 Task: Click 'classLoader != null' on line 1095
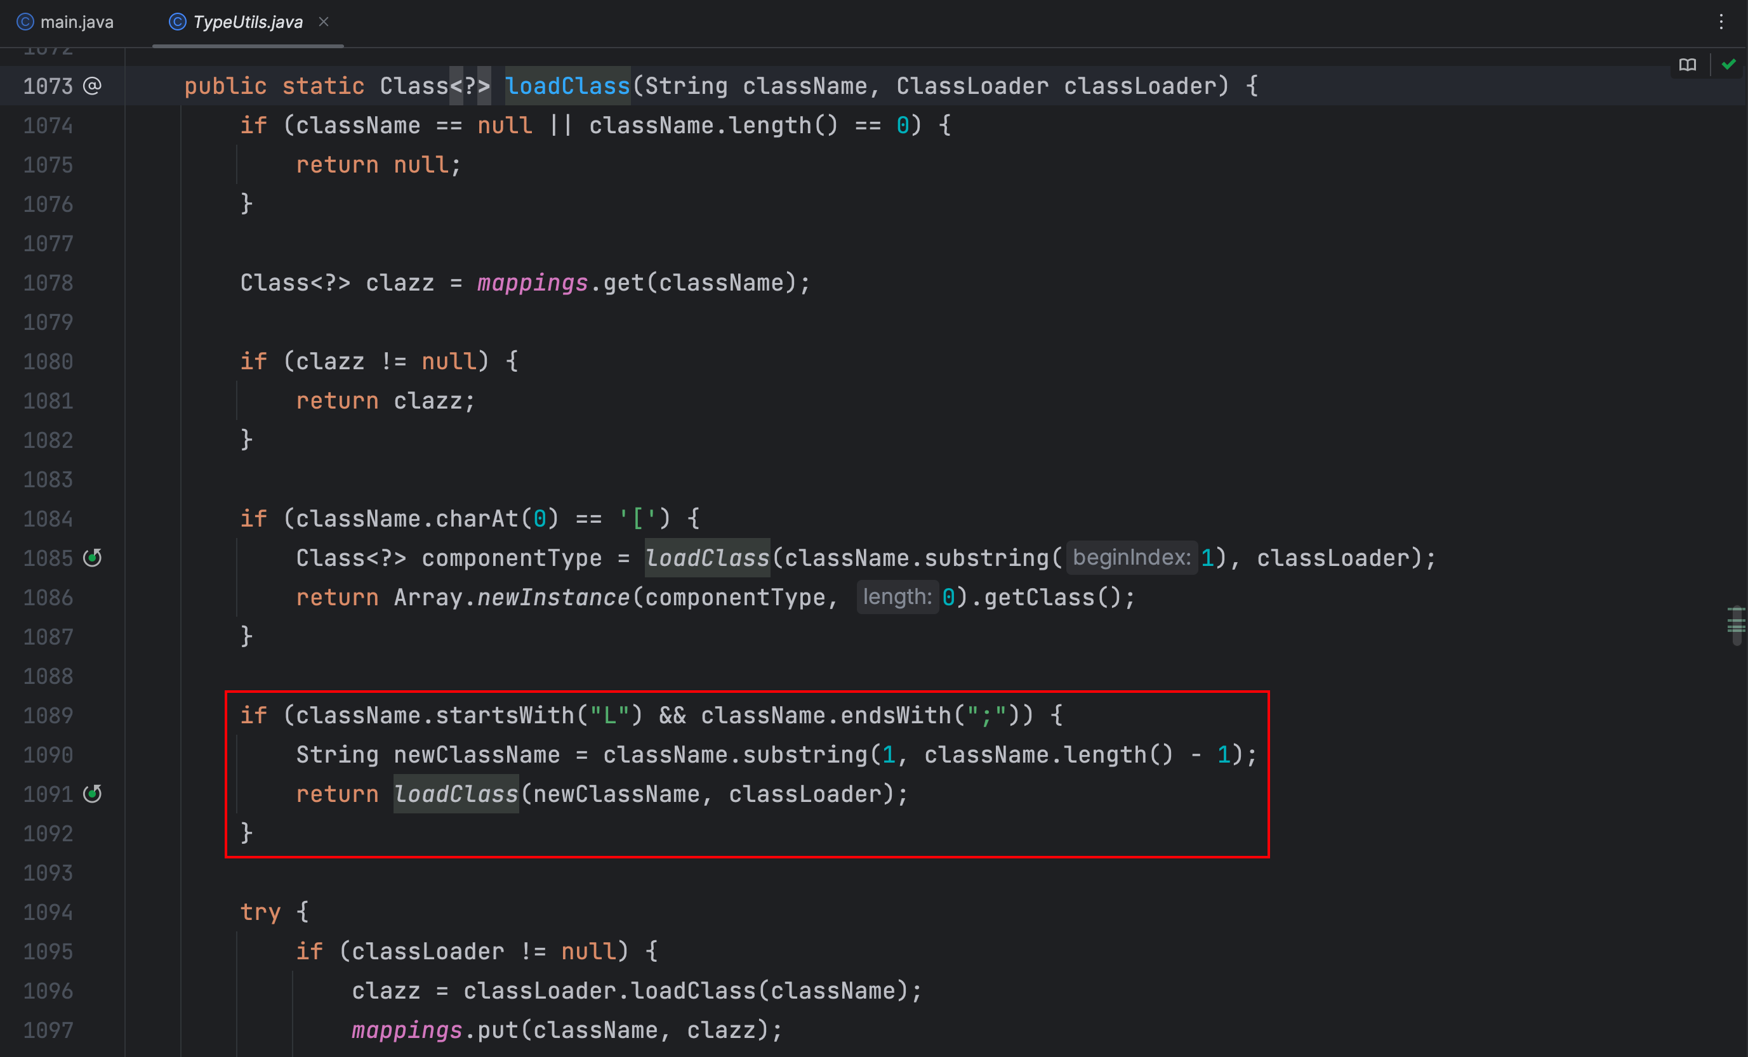pyautogui.click(x=484, y=952)
